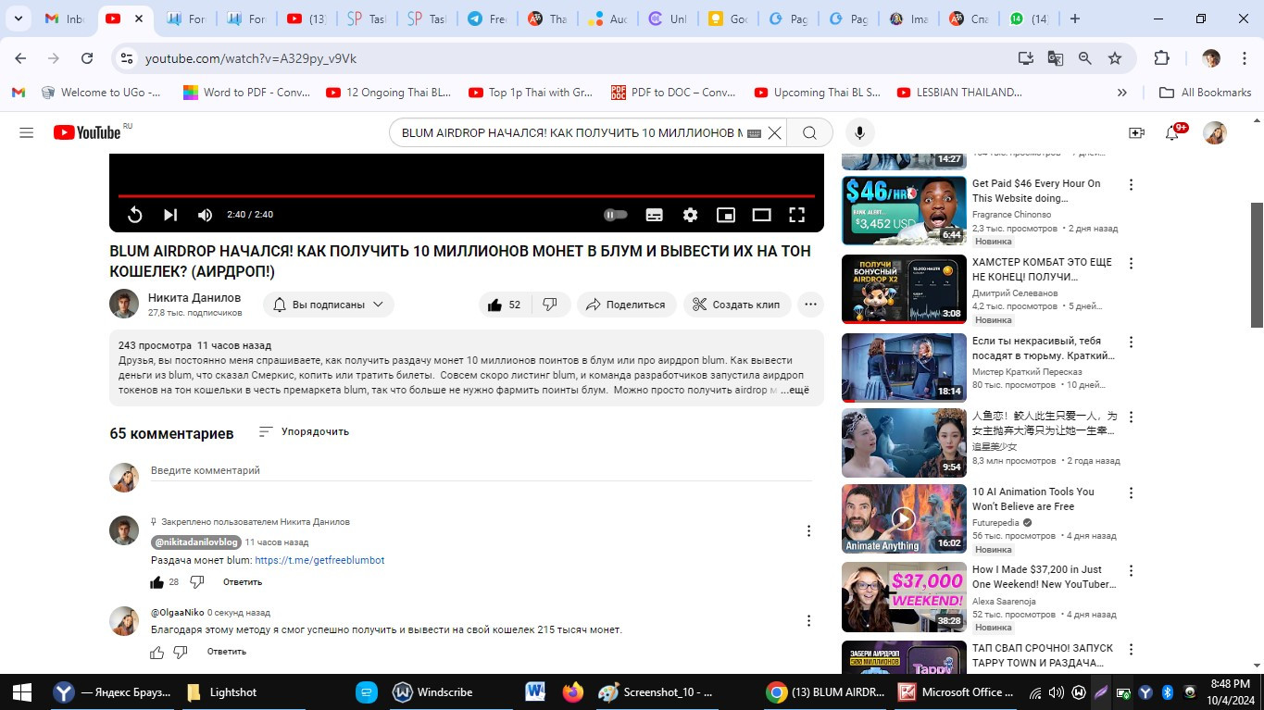This screenshot has height=710, width=1264.
Task: Open menu for 'ХАМСТЕР КОМБАТ' video
Action: tap(1131, 264)
